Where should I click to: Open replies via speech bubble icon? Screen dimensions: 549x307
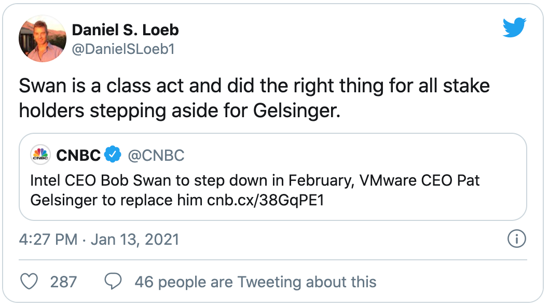(113, 282)
